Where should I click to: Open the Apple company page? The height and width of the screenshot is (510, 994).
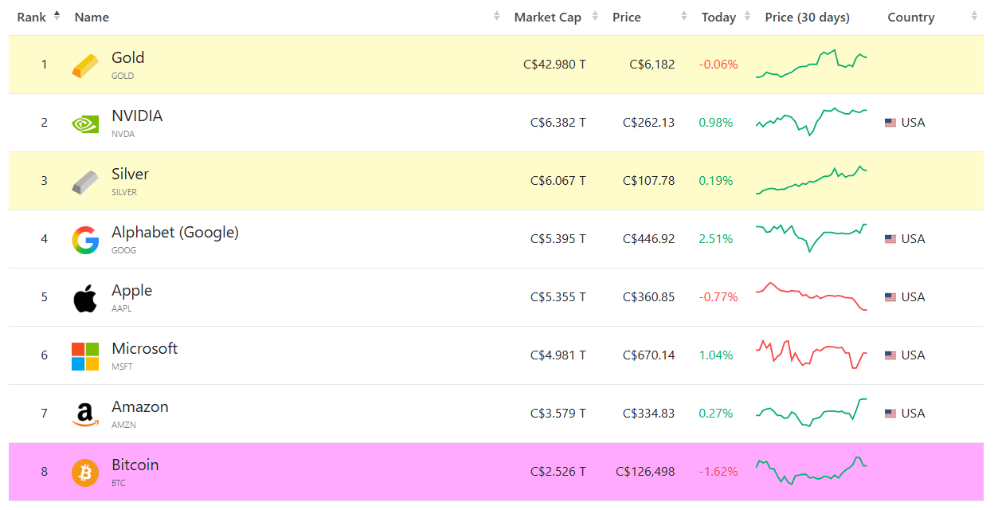pyautogui.click(x=131, y=290)
